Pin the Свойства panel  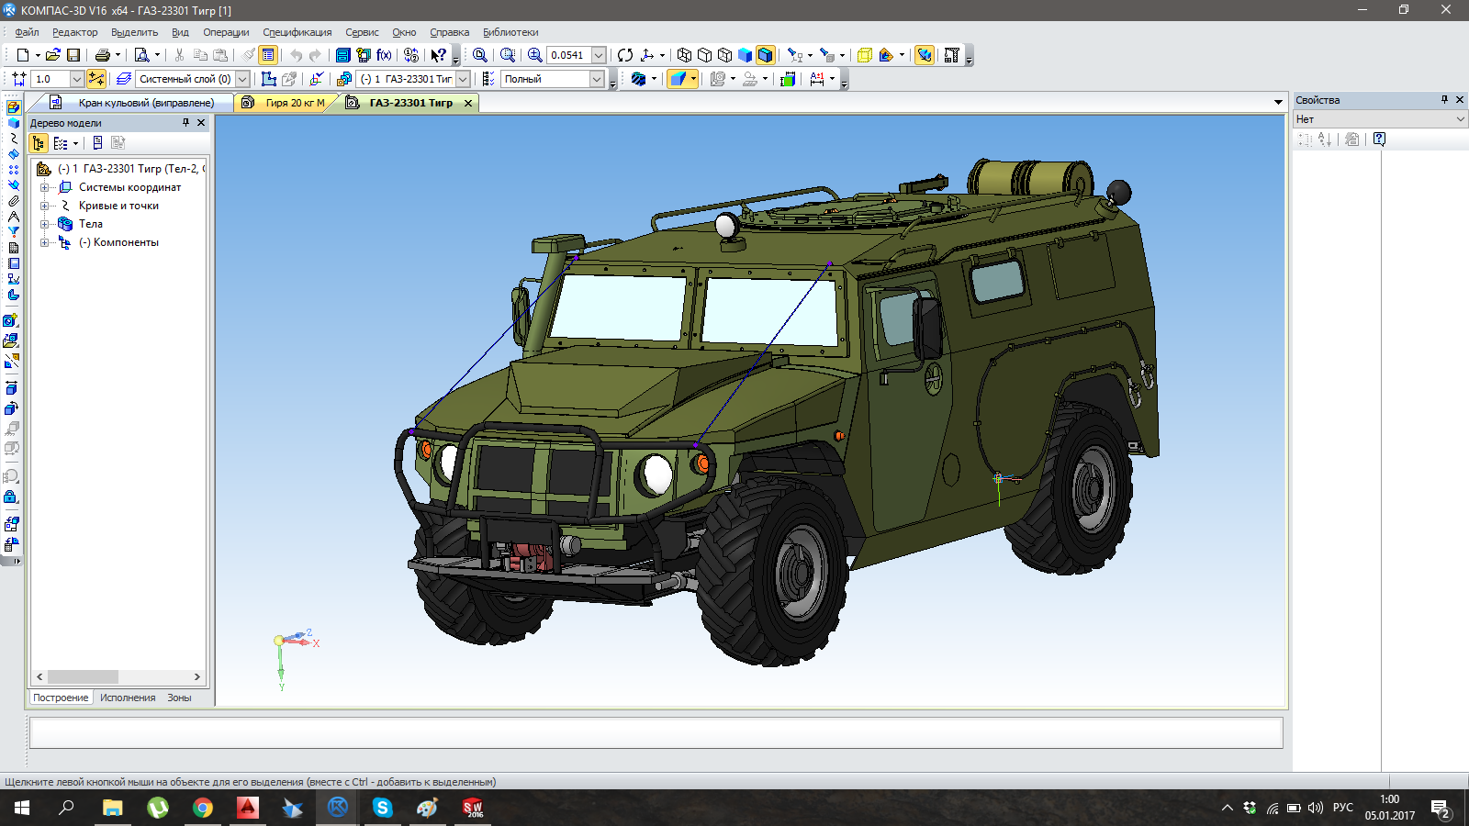click(1444, 99)
